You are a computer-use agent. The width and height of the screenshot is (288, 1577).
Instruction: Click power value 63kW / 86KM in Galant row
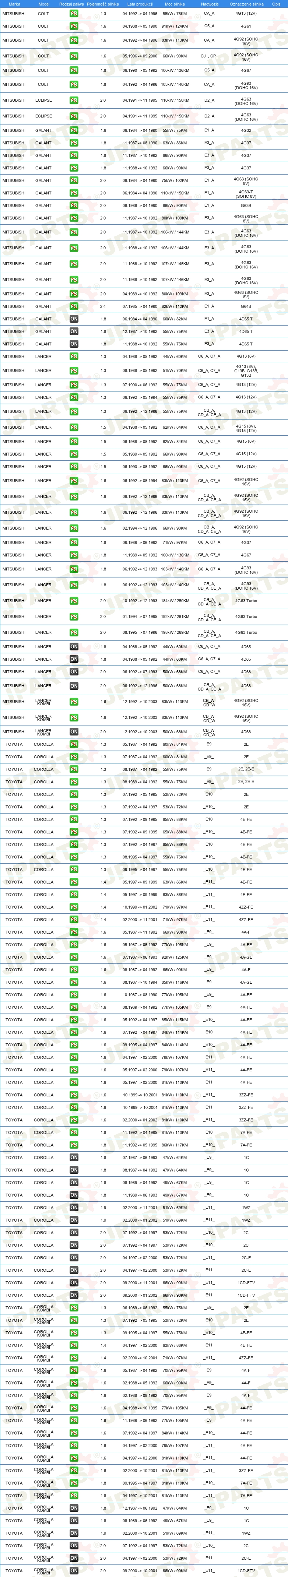click(175, 143)
